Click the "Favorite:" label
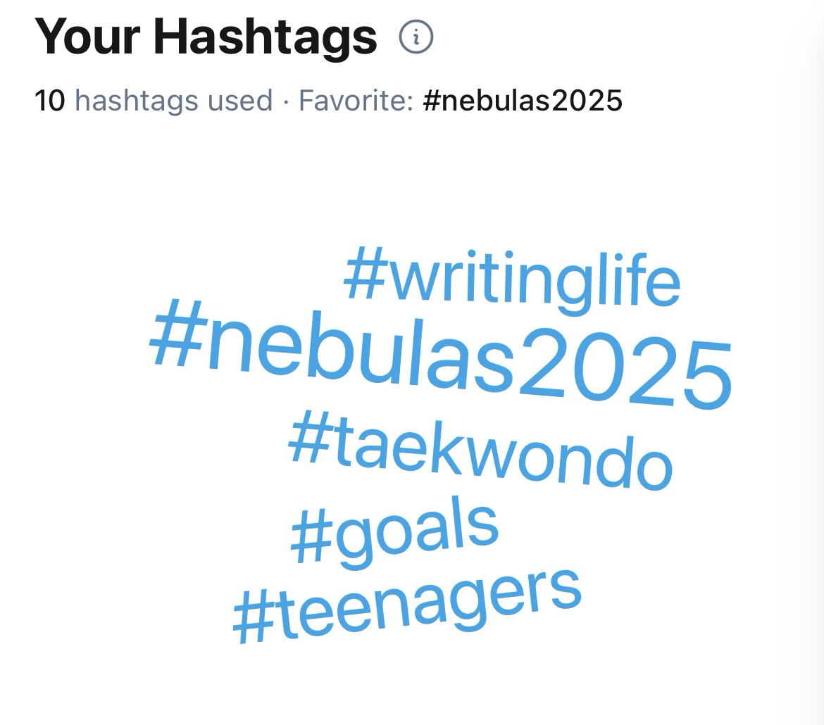 (356, 101)
